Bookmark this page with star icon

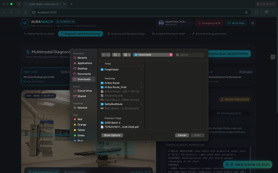click(x=247, y=12)
